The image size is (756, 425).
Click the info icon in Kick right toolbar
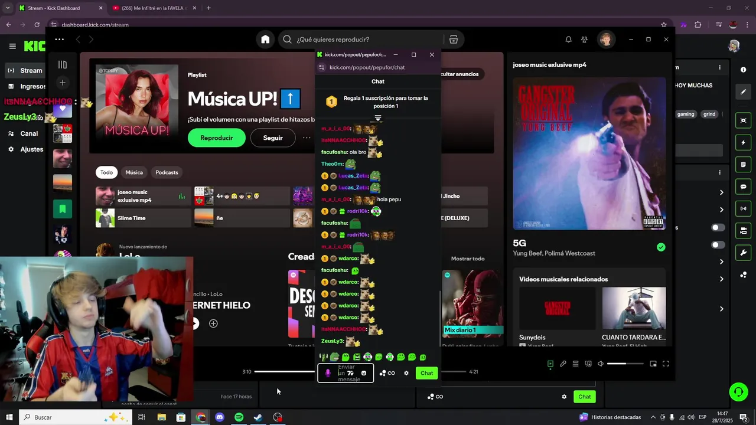[744, 70]
